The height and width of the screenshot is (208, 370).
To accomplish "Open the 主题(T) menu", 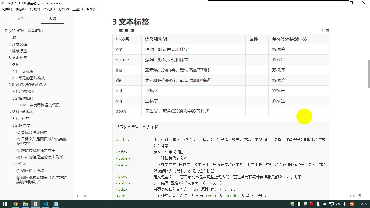I will point(78,9).
